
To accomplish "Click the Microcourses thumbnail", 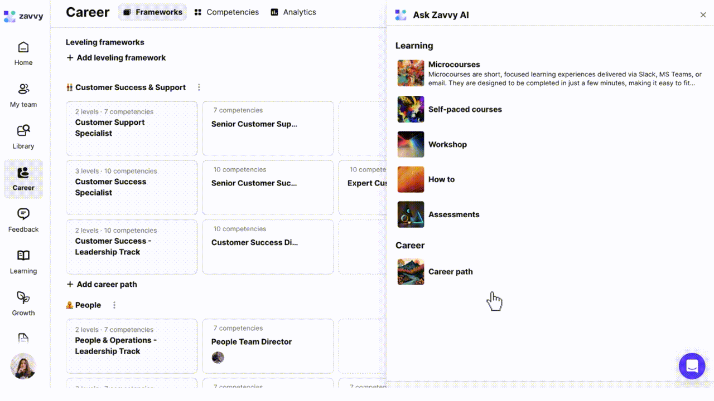I will pyautogui.click(x=411, y=74).
